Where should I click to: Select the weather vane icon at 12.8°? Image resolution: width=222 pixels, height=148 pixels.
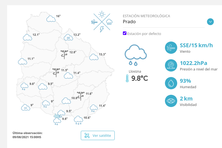64,55
